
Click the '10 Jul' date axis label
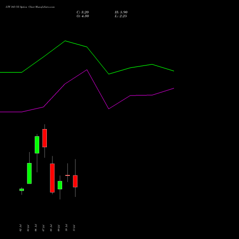click(x=66, y=228)
